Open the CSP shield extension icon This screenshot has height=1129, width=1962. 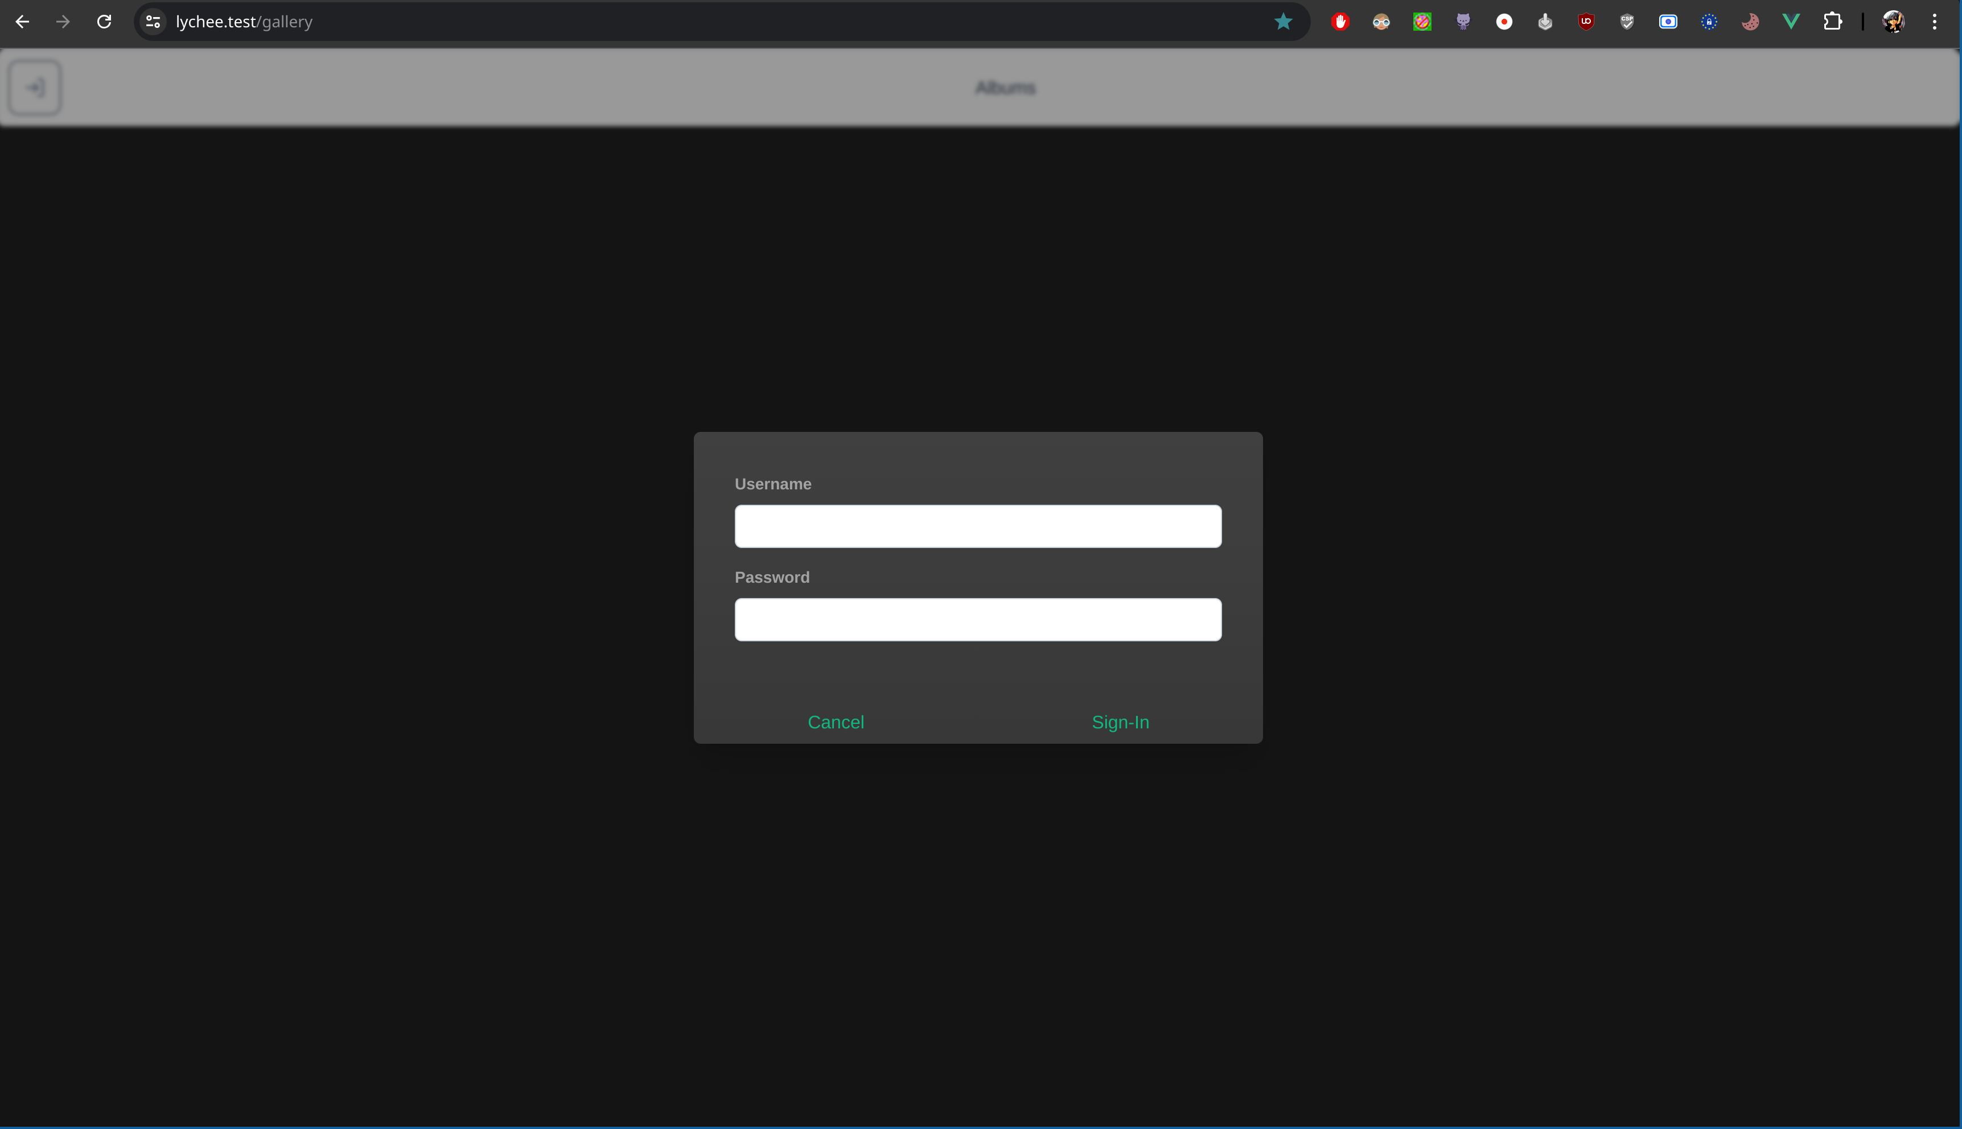1627,22
